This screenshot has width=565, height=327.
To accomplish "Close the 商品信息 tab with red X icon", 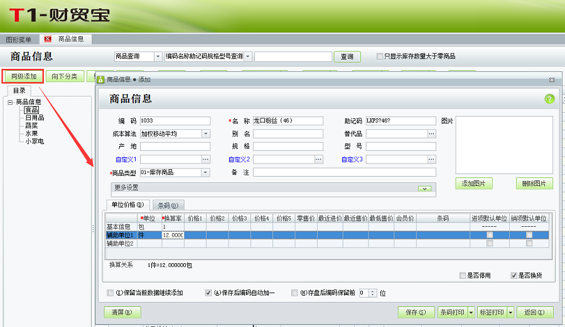I will point(48,39).
